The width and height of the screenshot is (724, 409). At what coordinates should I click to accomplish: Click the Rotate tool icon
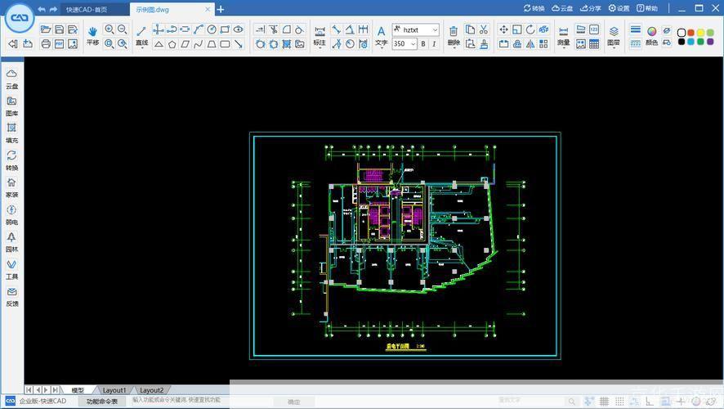530,29
